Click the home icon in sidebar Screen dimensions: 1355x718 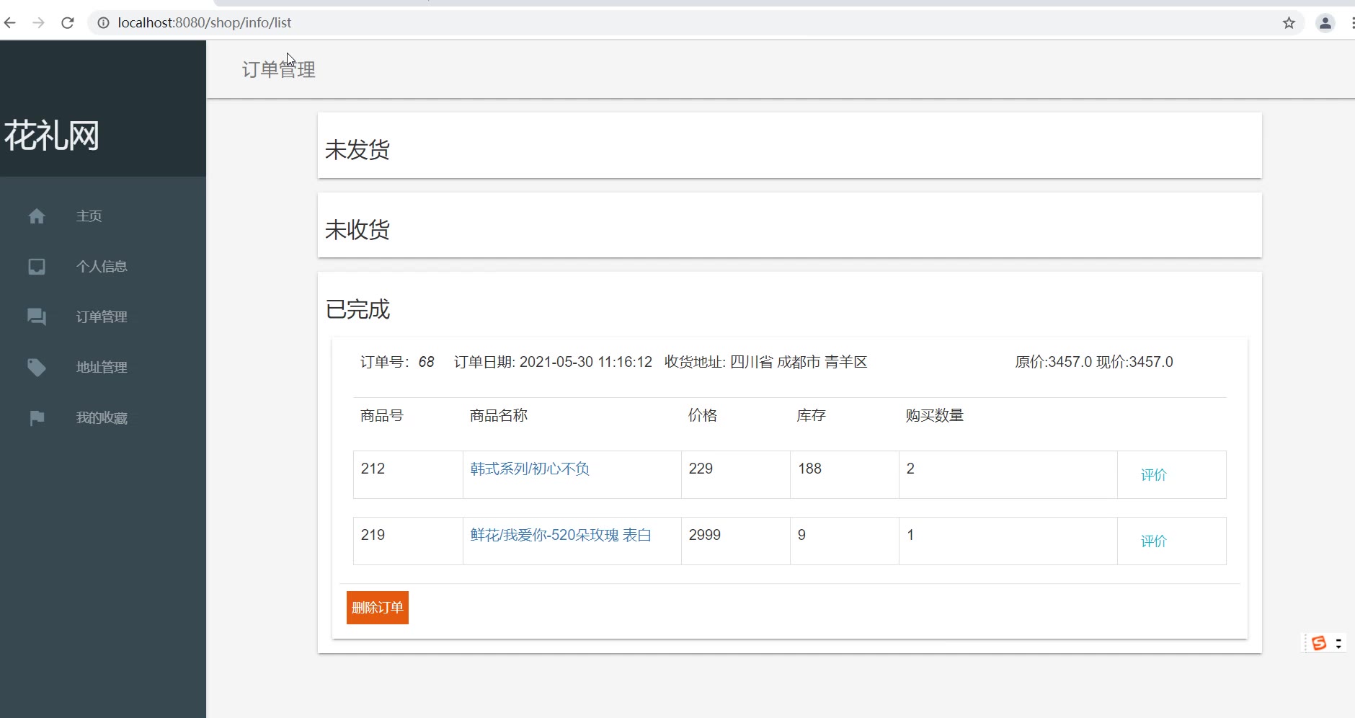pos(37,216)
